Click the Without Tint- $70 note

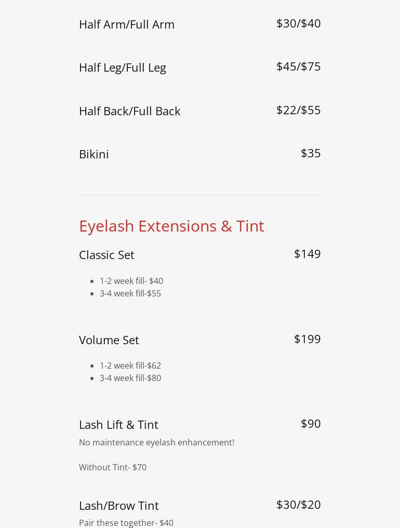point(113,467)
